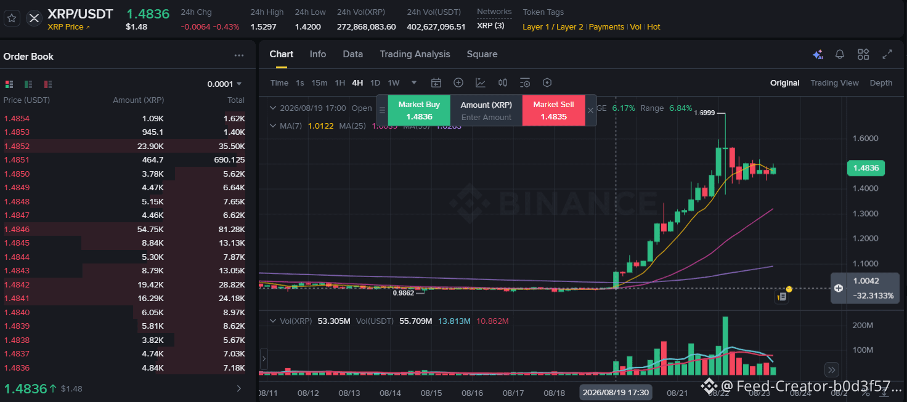Select the 1.4836 ask price row
Image resolution: width=907 pixels, height=402 pixels.
coord(124,368)
